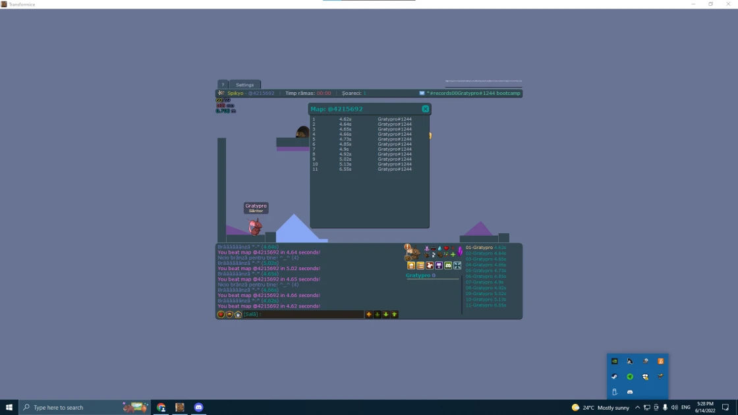This screenshot has width=738, height=415.
Task: Click the orange shield tribe button by chat
Action: tap(229, 314)
